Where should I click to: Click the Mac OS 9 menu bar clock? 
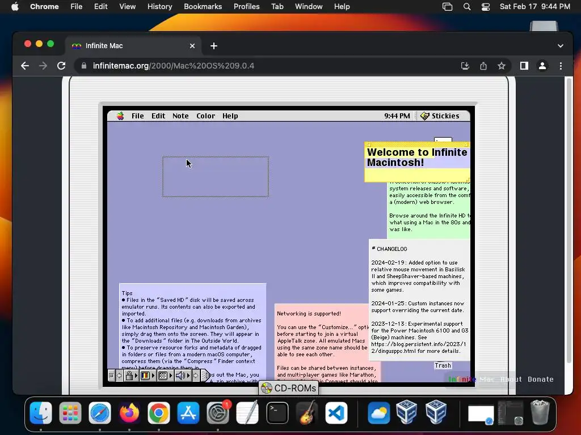(x=397, y=116)
